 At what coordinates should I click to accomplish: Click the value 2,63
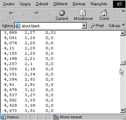click(x=30, y=79)
